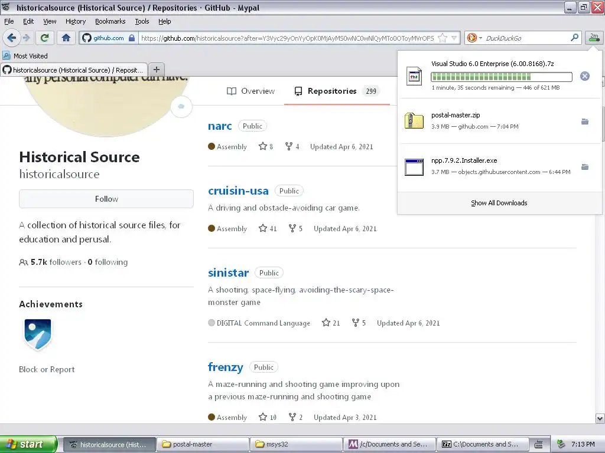View cruisin-usa 5 forks

295,228
